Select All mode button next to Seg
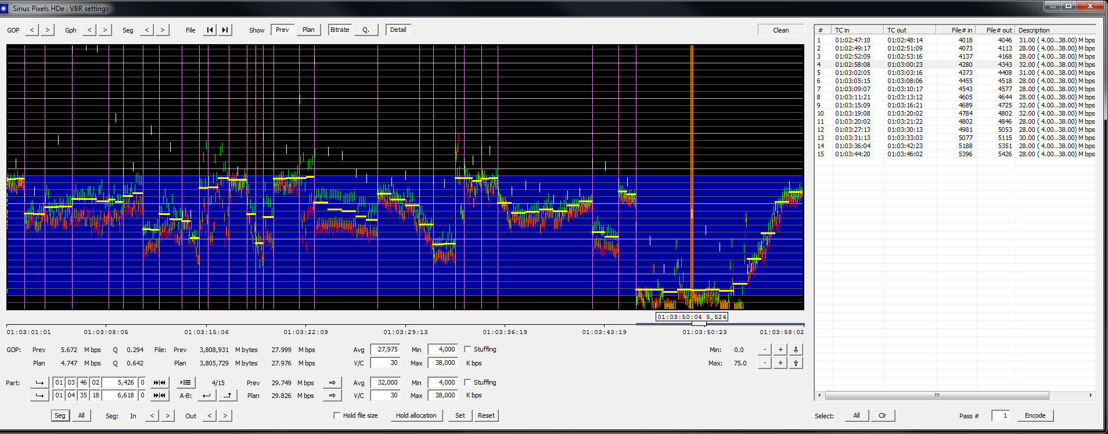Image resolution: width=1108 pixels, height=434 pixels. (x=81, y=415)
